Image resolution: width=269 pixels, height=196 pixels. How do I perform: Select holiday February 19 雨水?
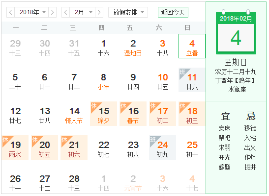(15, 147)
